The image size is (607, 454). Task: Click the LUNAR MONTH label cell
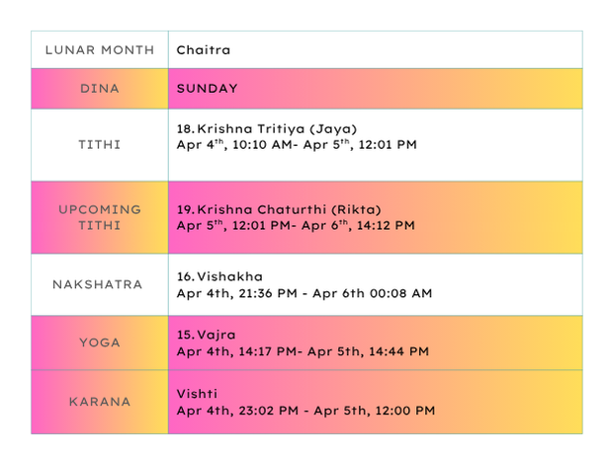[99, 49]
